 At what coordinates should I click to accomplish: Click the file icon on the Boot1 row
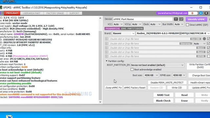tap(106, 48)
